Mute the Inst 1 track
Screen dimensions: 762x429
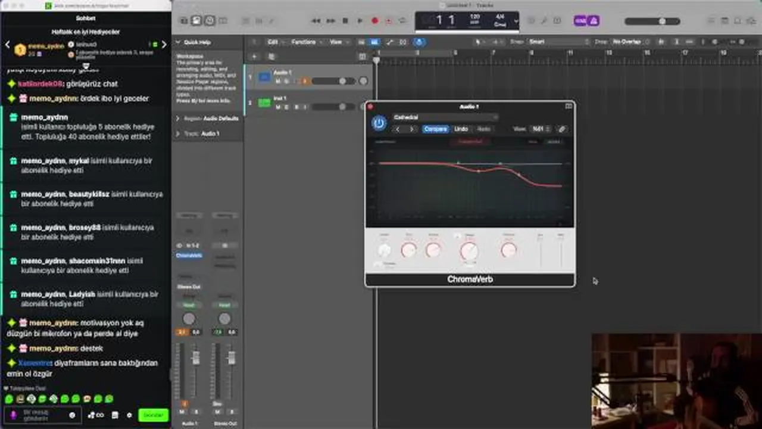click(278, 107)
